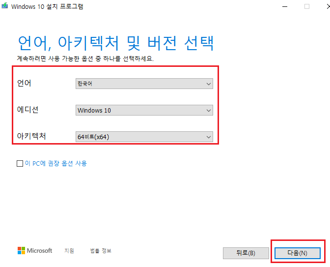Click the 언어 field label
Screen dimensions: 330x267
point(24,83)
